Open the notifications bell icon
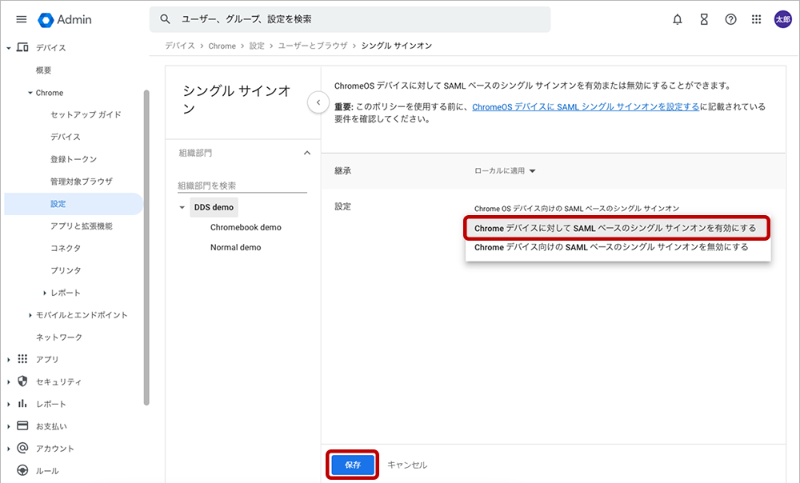This screenshot has height=483, width=800. [x=678, y=19]
